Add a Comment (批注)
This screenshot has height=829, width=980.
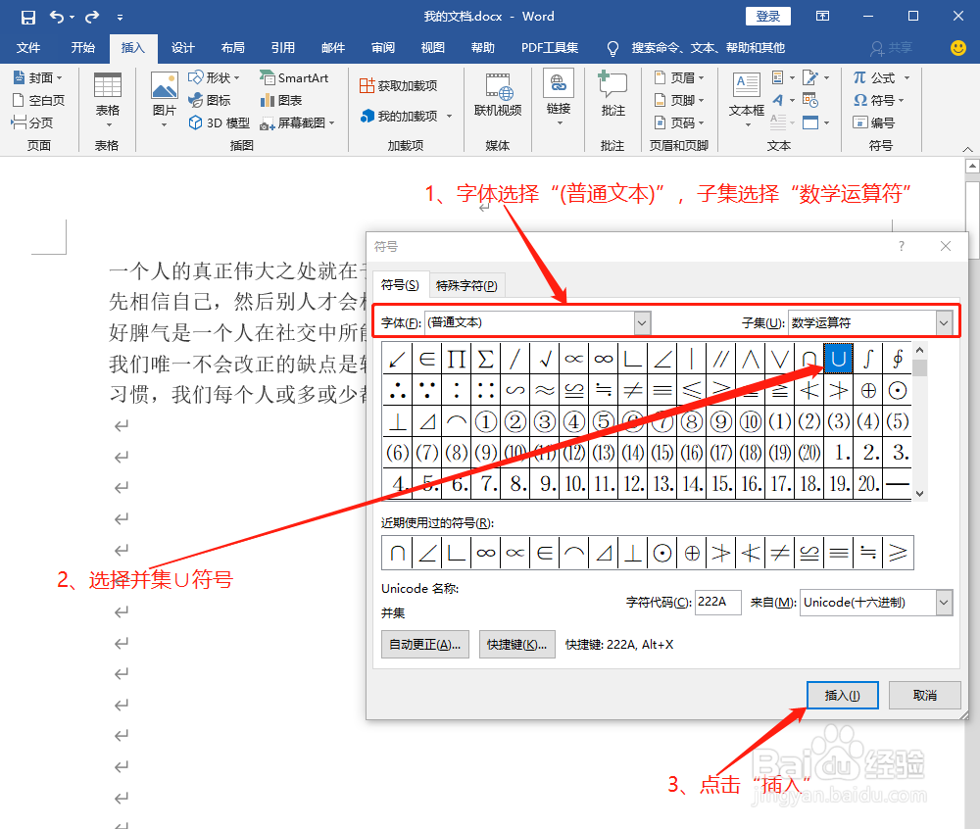point(612,95)
